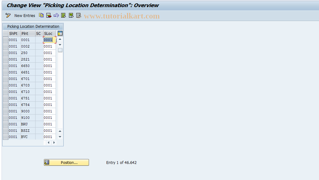Click the Plnt column header

tap(28, 34)
